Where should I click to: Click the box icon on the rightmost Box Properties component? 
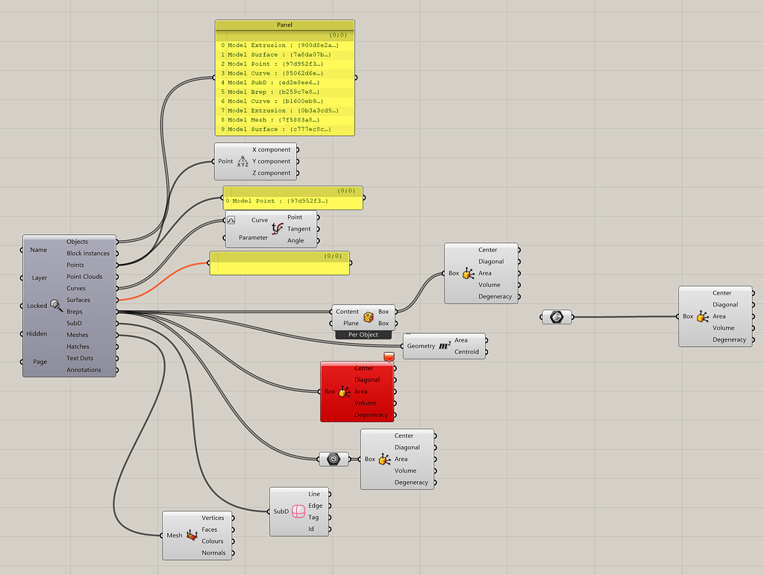click(x=701, y=316)
